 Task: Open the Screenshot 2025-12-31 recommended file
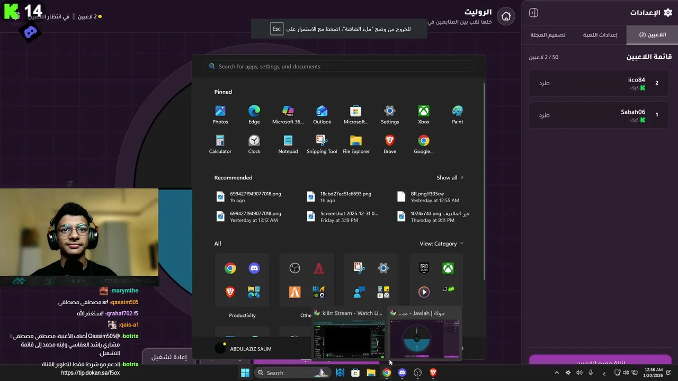pyautogui.click(x=343, y=216)
